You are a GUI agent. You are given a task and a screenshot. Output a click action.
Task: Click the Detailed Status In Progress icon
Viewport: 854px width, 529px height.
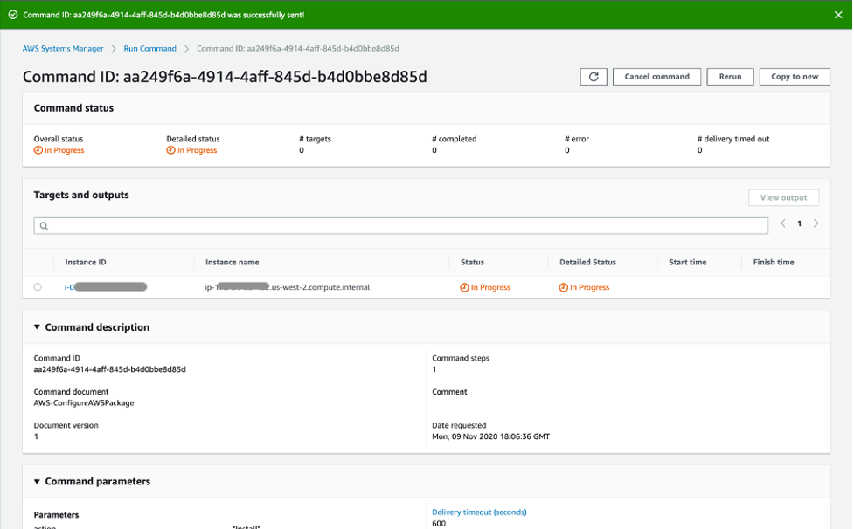point(564,286)
